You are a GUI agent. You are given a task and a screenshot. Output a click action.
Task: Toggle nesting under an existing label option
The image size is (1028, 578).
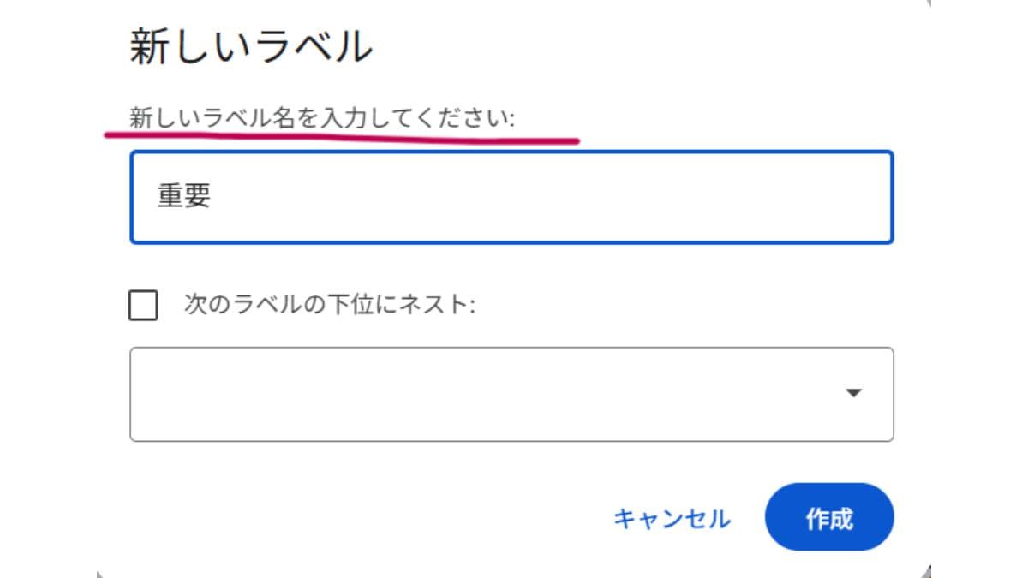pos(144,305)
